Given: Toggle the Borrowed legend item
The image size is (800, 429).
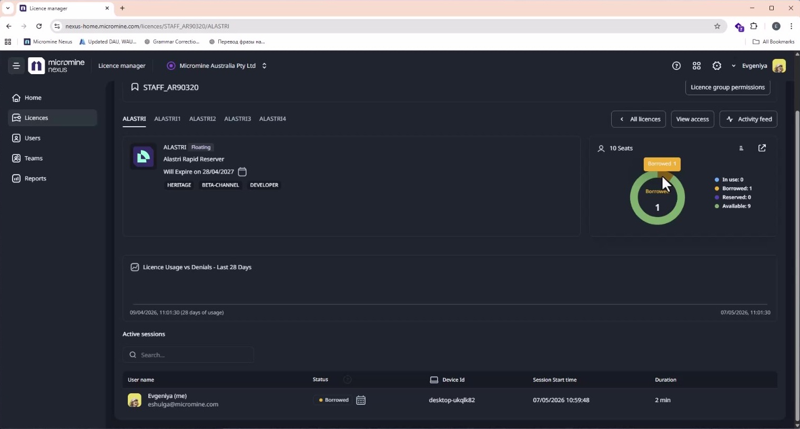Looking at the screenshot, I should (x=733, y=188).
